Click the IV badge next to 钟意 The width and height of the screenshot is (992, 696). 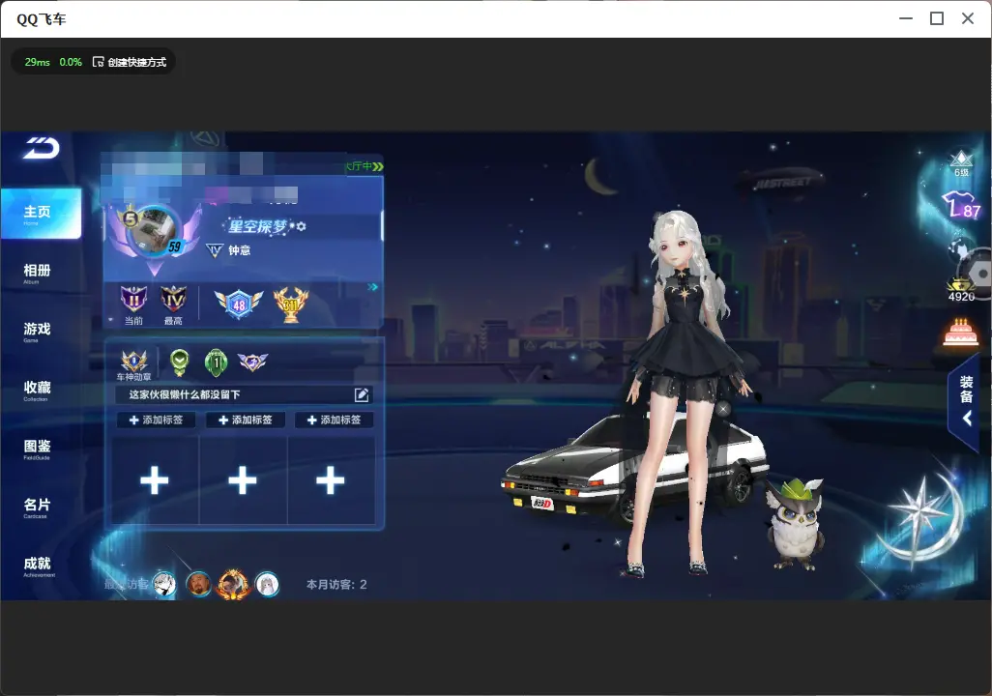[215, 250]
